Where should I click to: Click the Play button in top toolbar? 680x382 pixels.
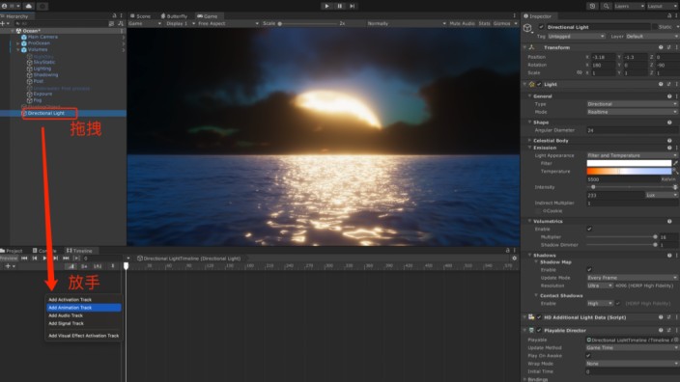click(327, 6)
